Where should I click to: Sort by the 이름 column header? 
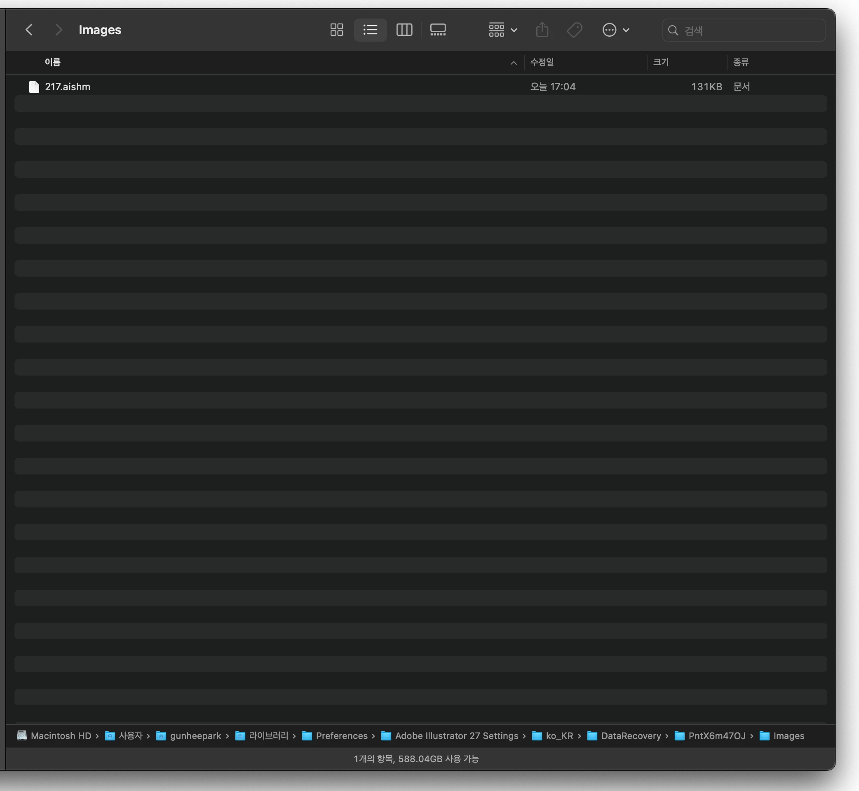pos(53,63)
